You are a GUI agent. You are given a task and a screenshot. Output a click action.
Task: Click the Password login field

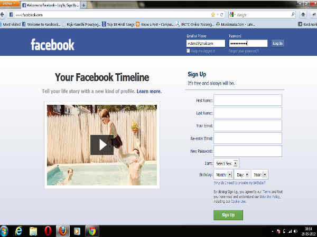click(x=248, y=43)
